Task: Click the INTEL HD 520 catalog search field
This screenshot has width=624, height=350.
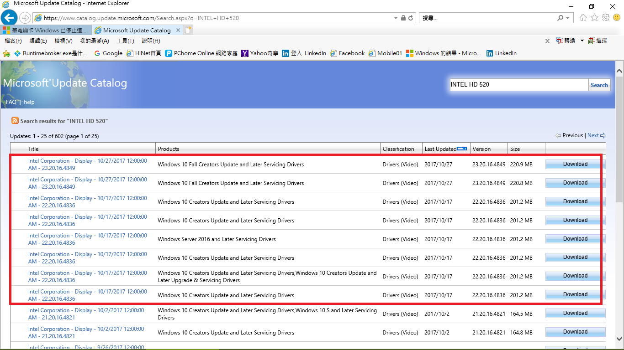Action: [519, 85]
